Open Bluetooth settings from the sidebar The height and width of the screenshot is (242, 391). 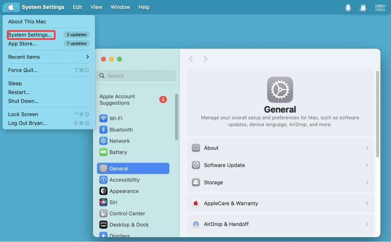coord(103,130)
